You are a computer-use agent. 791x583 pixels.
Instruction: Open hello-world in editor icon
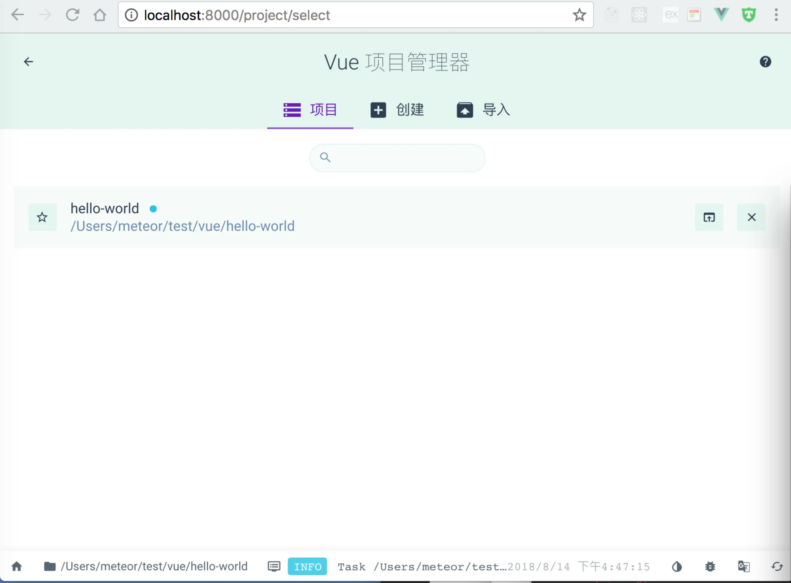pyautogui.click(x=709, y=217)
